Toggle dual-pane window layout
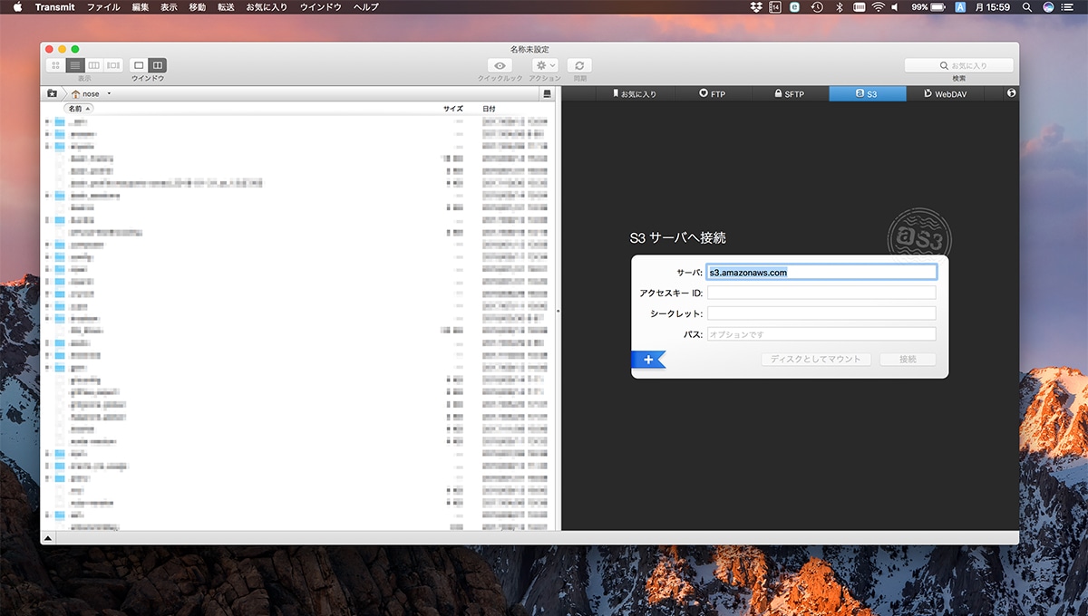Viewport: 1088px width, 616px height. 157,65
